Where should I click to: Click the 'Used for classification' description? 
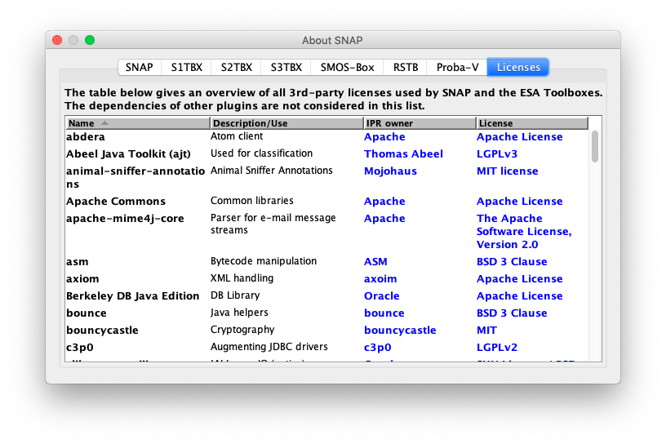click(x=261, y=153)
